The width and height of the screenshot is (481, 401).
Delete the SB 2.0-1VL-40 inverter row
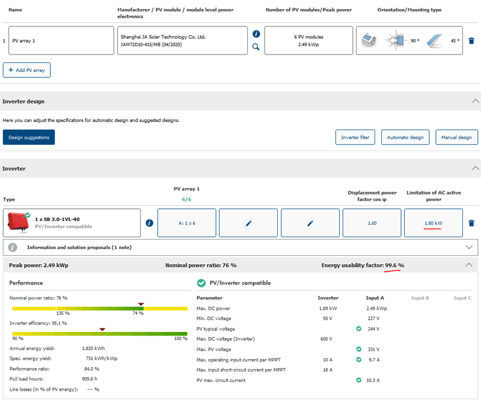click(471, 223)
